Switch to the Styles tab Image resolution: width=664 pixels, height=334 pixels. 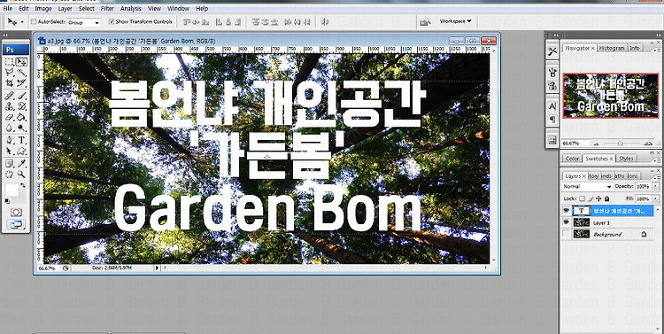click(626, 159)
